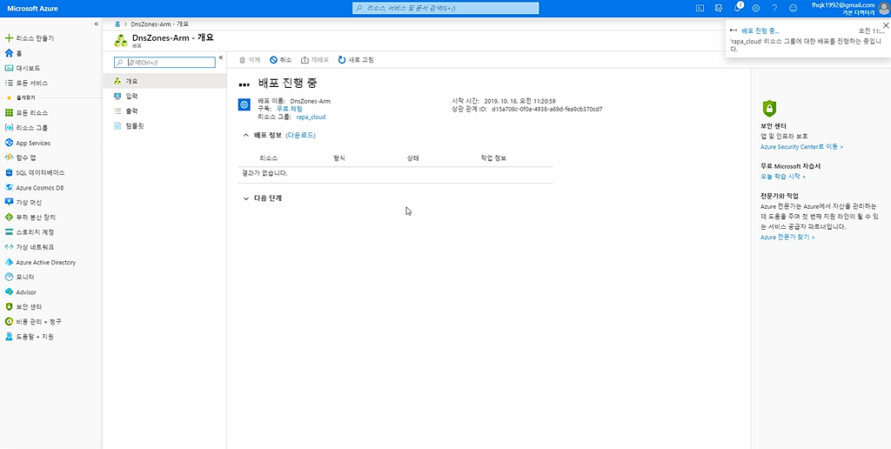
Task: Open 무료 체험 subscription link
Action: (x=289, y=109)
